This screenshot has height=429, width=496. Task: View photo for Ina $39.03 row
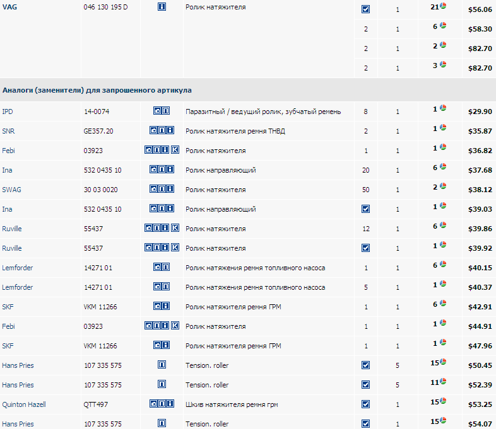(153, 209)
